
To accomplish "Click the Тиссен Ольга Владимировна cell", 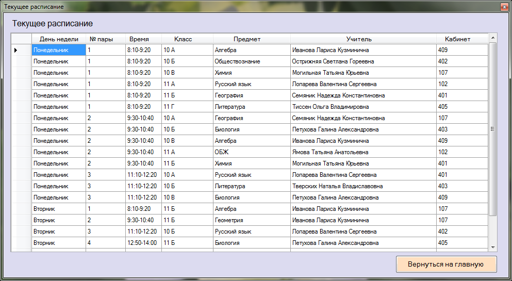I will (364, 107).
